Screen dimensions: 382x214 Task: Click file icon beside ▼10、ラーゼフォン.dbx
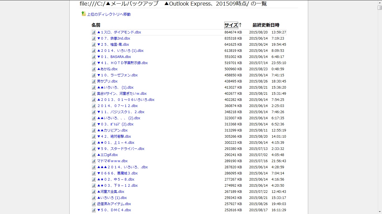[x=94, y=75]
